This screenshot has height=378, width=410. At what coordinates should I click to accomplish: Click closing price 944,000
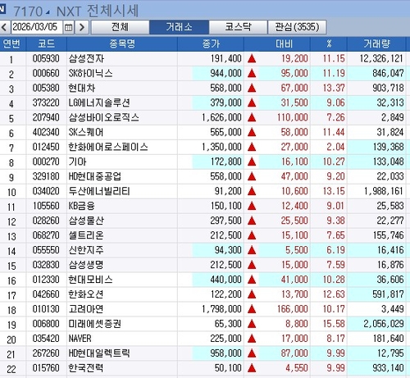pos(226,73)
